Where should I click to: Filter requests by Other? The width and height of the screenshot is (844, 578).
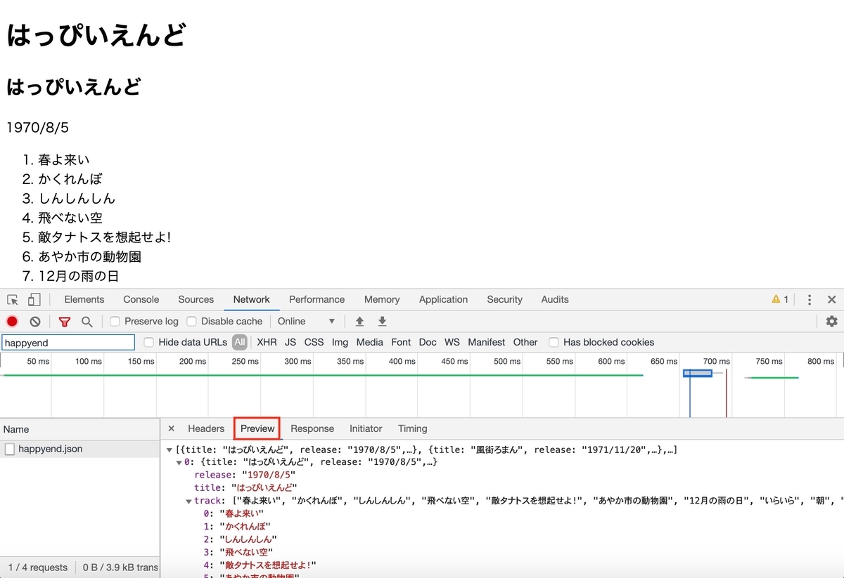pyautogui.click(x=525, y=342)
